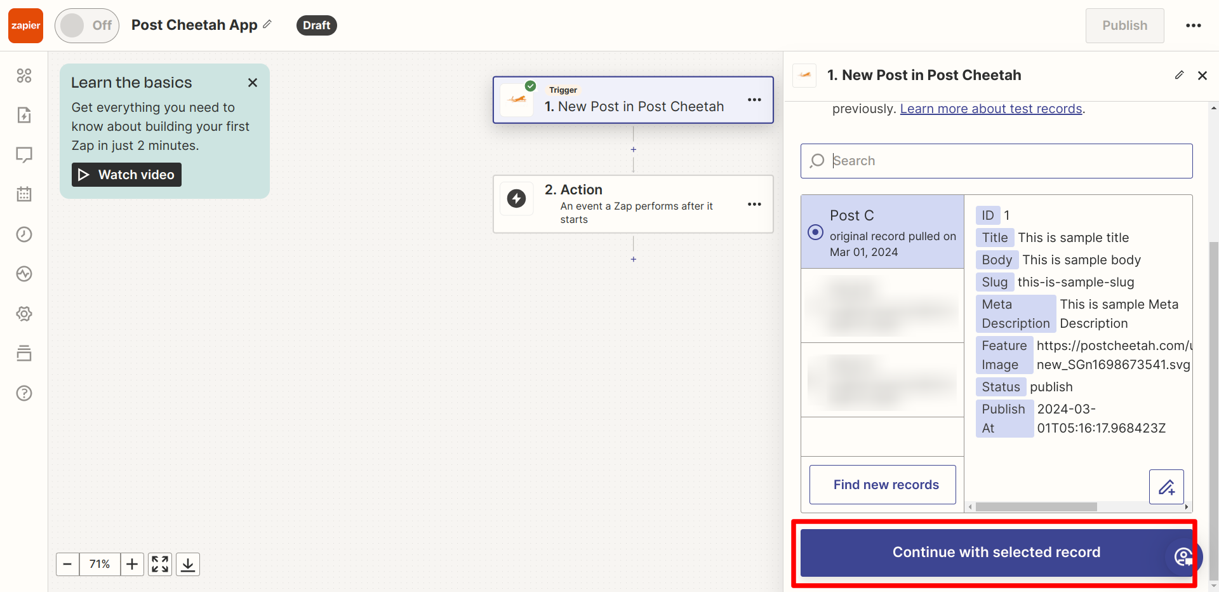This screenshot has height=592, width=1219.
Task: Edit Zap name with pencil icon
Action: click(x=267, y=24)
